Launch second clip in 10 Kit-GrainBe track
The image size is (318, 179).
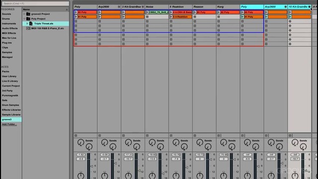point(290,17)
